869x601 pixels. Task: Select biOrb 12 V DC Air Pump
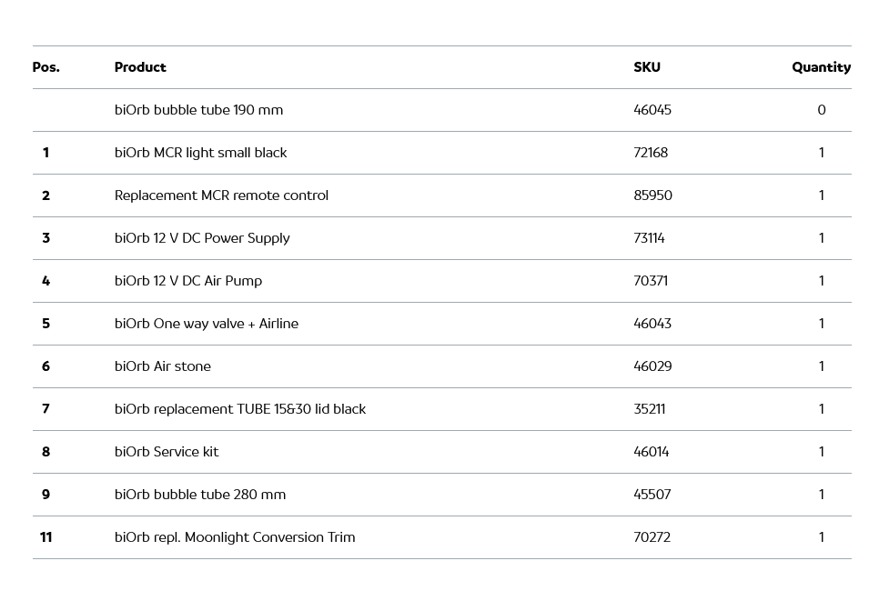tap(188, 281)
